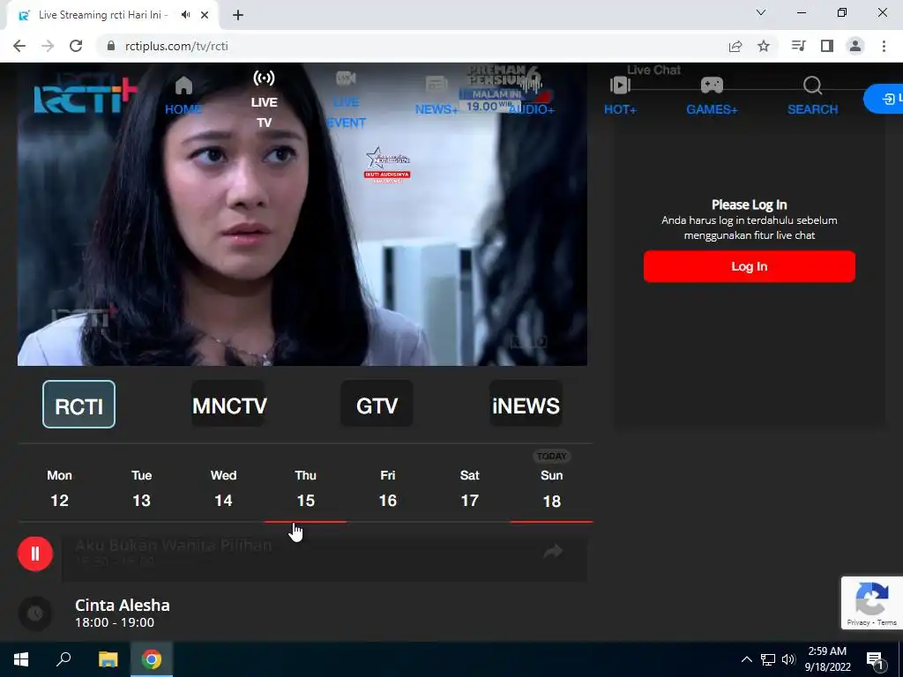Select Wed 14 in schedule
Viewport: 903px width, 677px height.
pos(223,488)
